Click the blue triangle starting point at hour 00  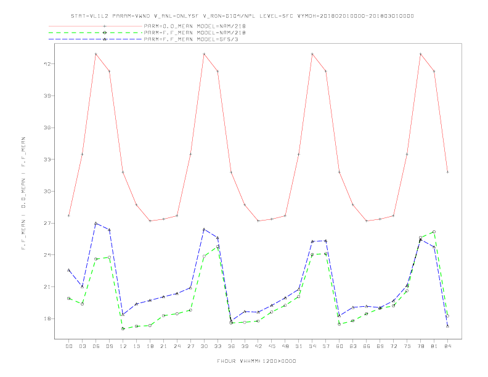click(69, 270)
